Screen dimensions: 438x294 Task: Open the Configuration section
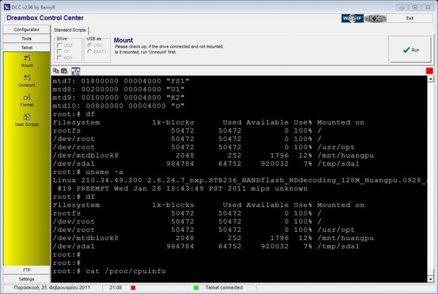(27, 30)
